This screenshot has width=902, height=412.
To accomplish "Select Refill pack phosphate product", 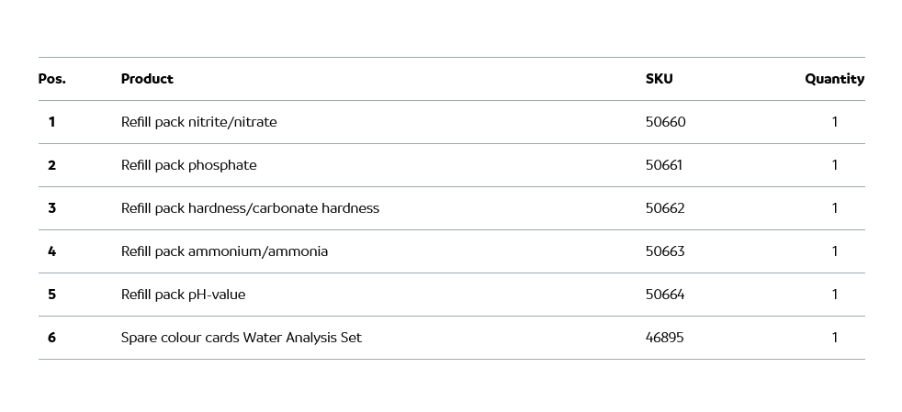I will [188, 165].
